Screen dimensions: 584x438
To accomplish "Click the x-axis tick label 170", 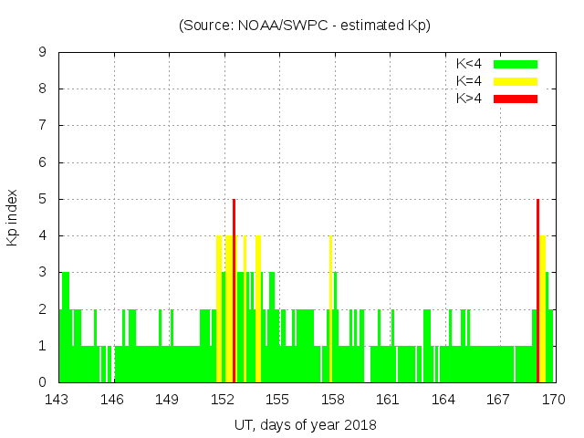I will [x=553, y=399].
